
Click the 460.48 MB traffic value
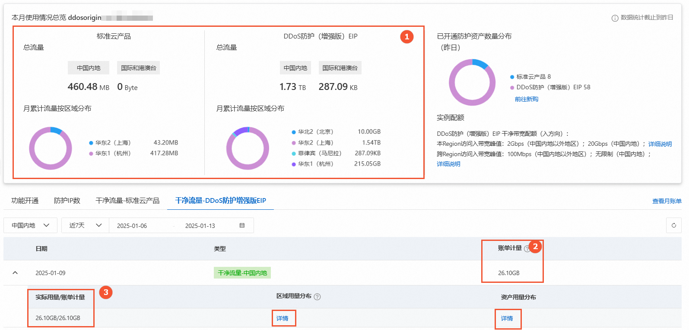[x=89, y=87]
